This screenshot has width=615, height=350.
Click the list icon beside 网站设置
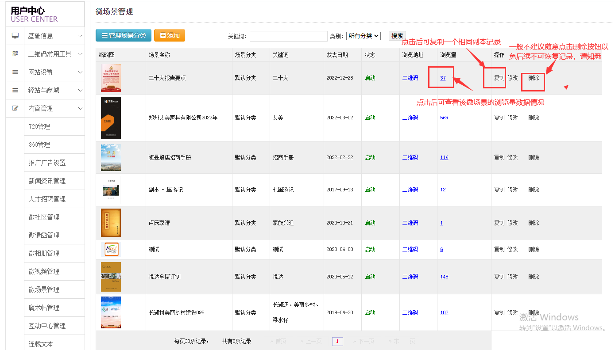15,72
